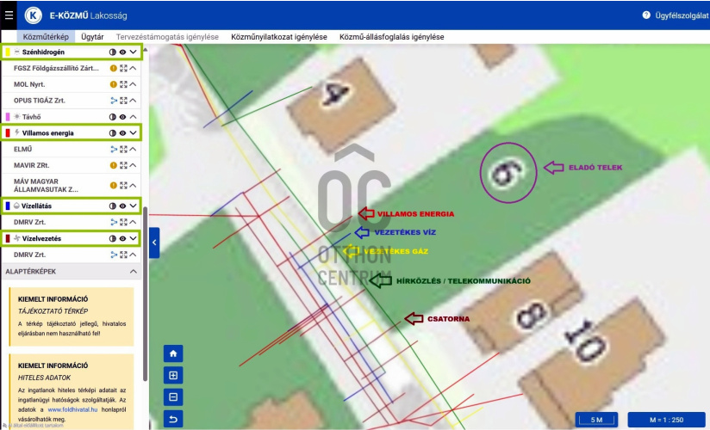This screenshot has height=430, width=710.
Task: Zoom out on the map
Action: point(173,397)
